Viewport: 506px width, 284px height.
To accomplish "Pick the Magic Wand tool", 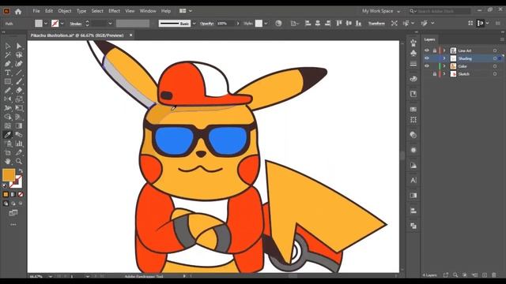I will pyautogui.click(x=8, y=55).
